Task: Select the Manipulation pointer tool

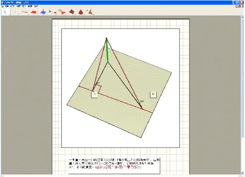Action: tap(6, 12)
